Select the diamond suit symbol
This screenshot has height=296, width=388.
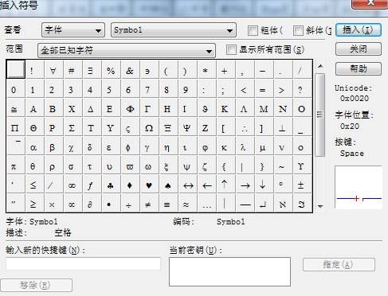tap(130, 185)
